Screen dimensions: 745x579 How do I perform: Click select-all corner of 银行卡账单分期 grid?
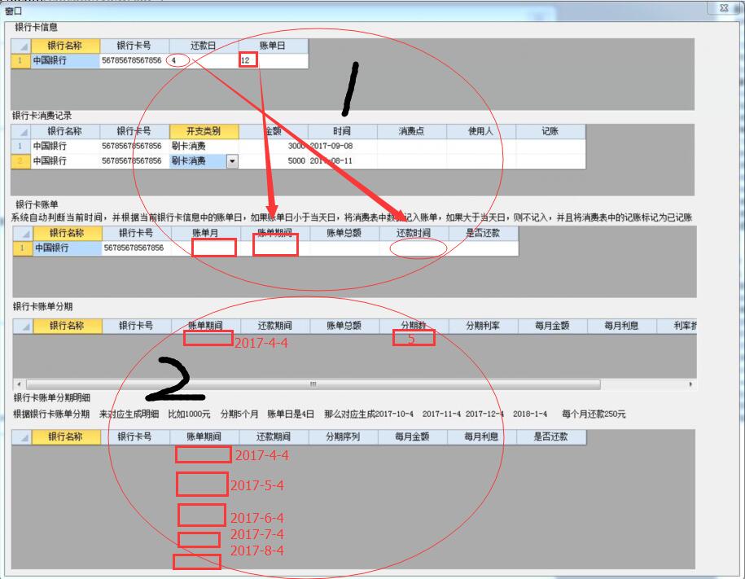[22, 326]
